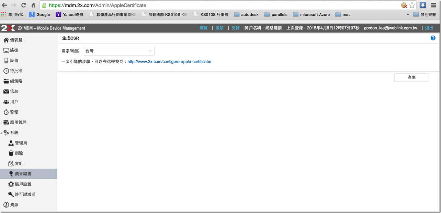Click the 上次登錄 timestamp text
This screenshot has height=213, width=441.
point(323,28)
